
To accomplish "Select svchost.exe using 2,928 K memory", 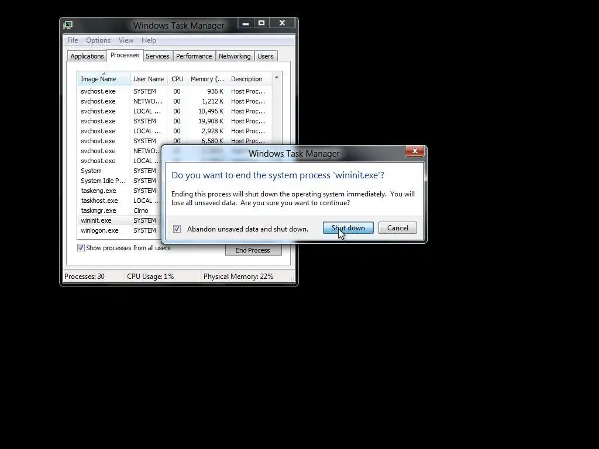I will [174, 131].
